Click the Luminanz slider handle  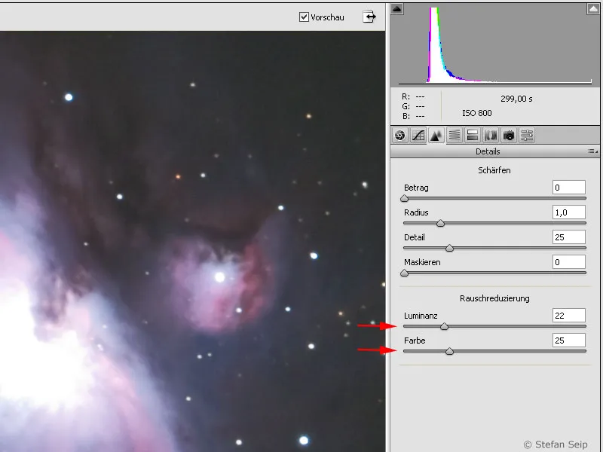(444, 327)
